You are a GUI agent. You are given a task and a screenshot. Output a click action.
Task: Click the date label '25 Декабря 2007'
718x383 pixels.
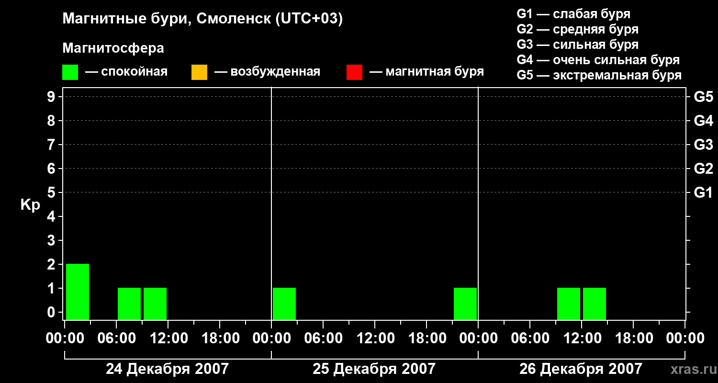click(374, 369)
